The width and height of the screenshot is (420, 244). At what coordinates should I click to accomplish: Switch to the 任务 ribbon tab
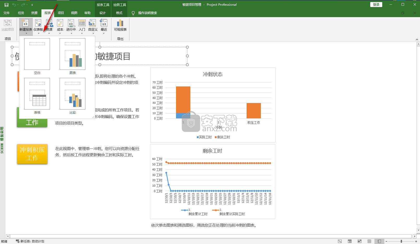[21, 13]
